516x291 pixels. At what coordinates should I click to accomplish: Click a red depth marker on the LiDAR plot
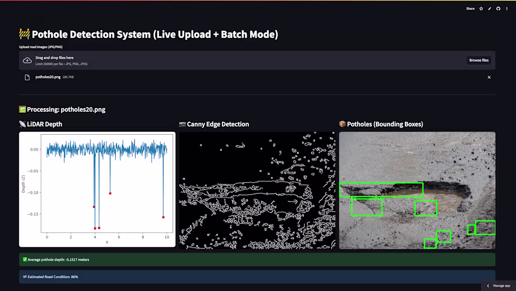(110, 192)
